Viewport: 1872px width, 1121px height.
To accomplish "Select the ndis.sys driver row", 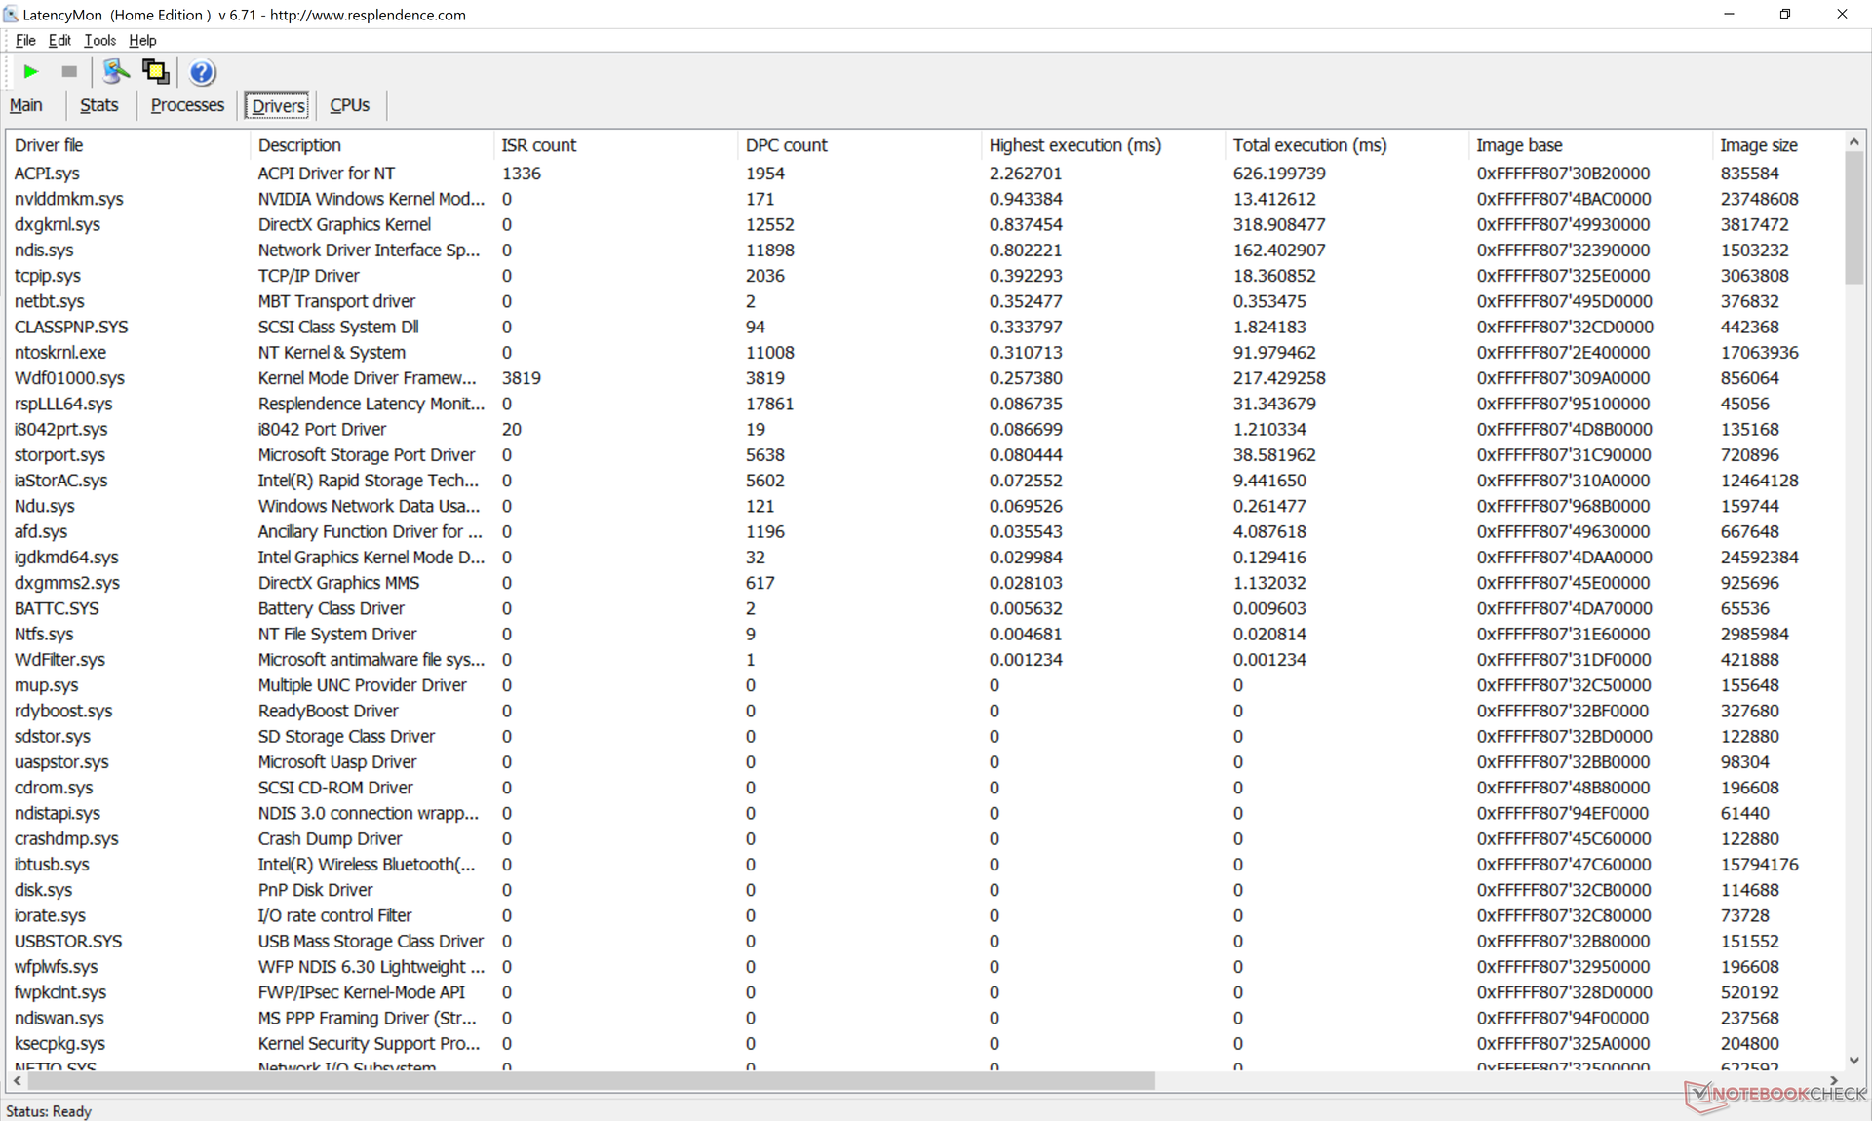I will point(924,251).
